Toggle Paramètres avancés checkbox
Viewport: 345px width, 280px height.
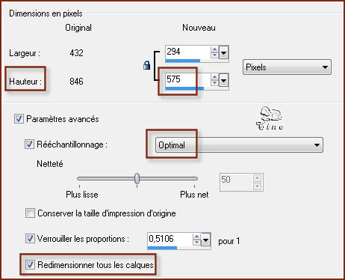click(x=19, y=119)
